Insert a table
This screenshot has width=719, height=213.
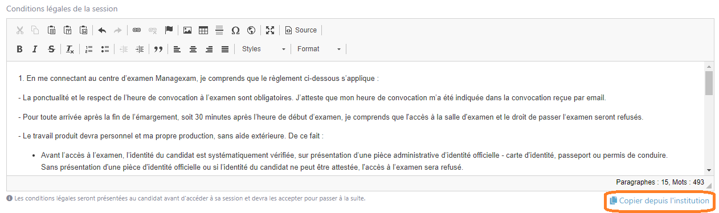tap(203, 30)
